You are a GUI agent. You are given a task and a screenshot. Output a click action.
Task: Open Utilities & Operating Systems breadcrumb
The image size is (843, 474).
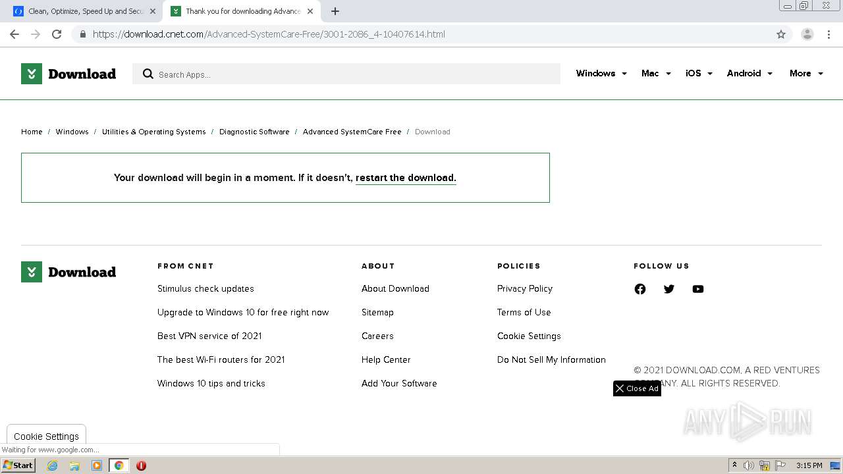153,132
